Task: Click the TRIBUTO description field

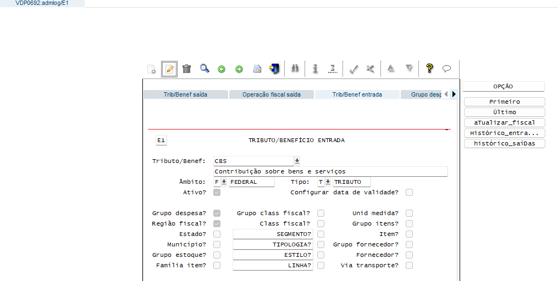Action: point(352,182)
